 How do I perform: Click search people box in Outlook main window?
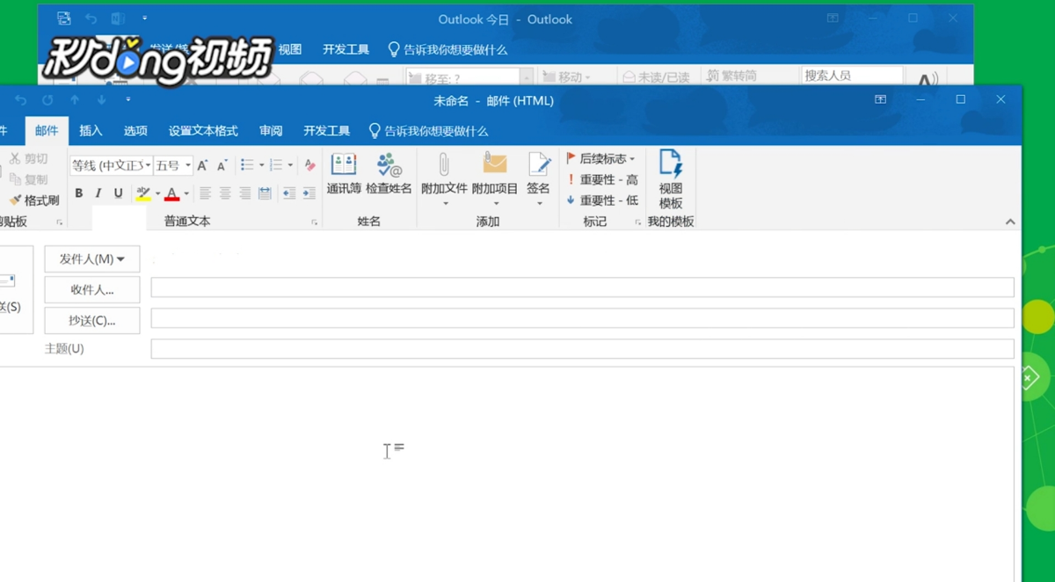click(x=852, y=76)
